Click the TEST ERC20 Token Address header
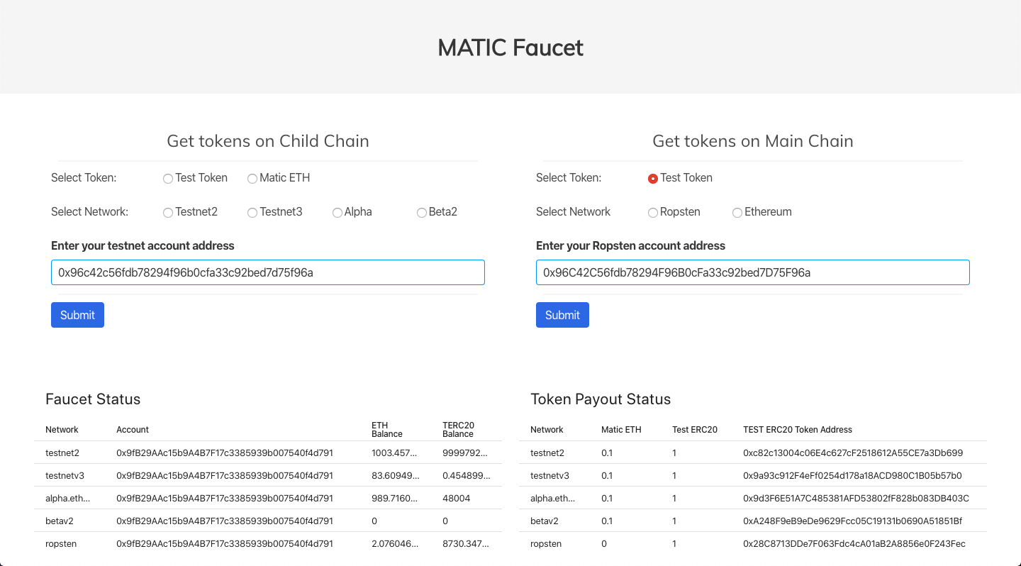This screenshot has height=566, width=1021. coord(798,430)
